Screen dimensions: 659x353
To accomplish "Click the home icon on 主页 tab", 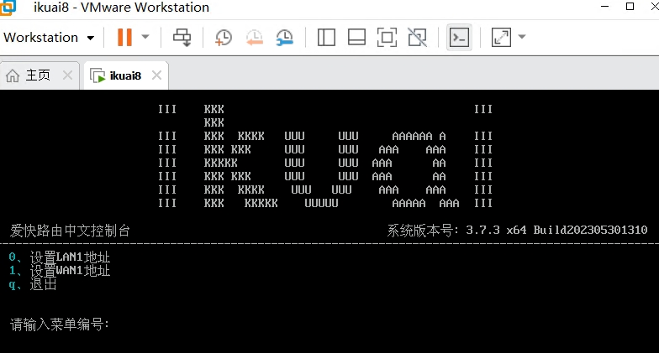I will pos(13,75).
